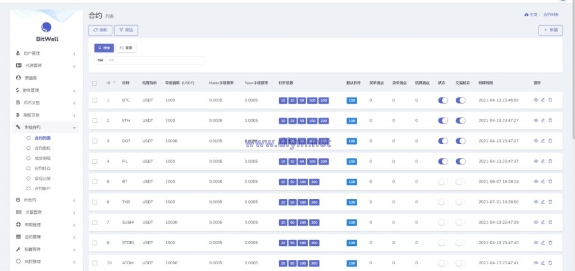Turn off the 状态 switch for FIL
Image resolution: width=575 pixels, height=271 pixels.
(x=443, y=162)
